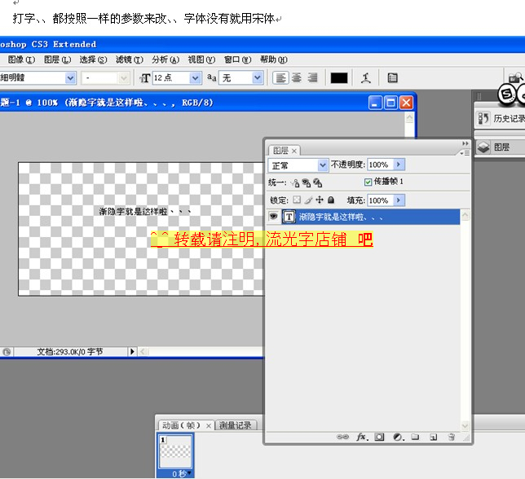Screen dimensions: 525x479
Task: Hide the text layer via eye icon
Action: click(x=274, y=217)
